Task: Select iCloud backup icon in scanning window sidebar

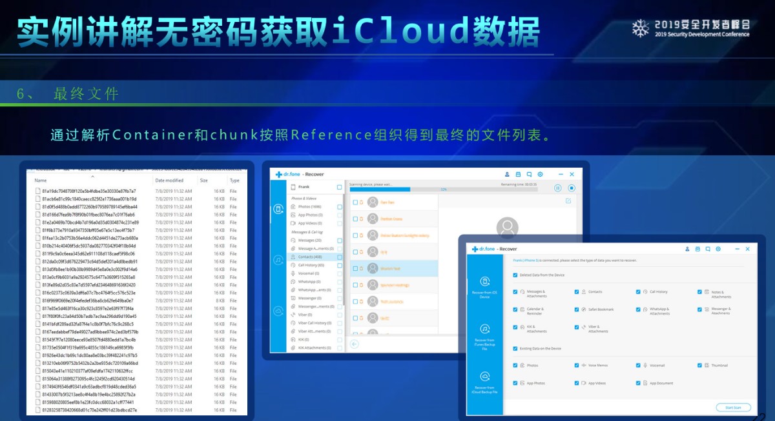Action: pos(278,311)
